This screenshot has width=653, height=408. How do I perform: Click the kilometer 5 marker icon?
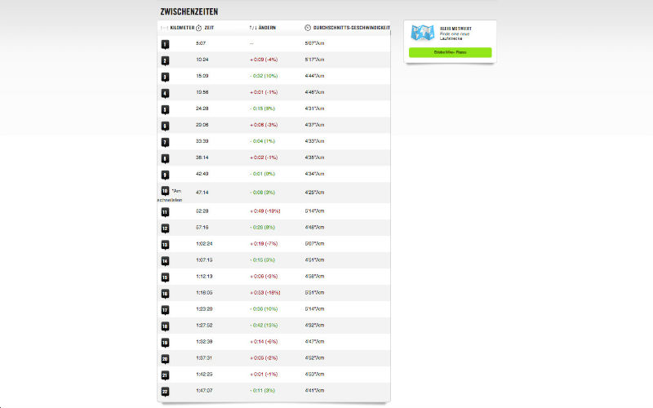165,109
